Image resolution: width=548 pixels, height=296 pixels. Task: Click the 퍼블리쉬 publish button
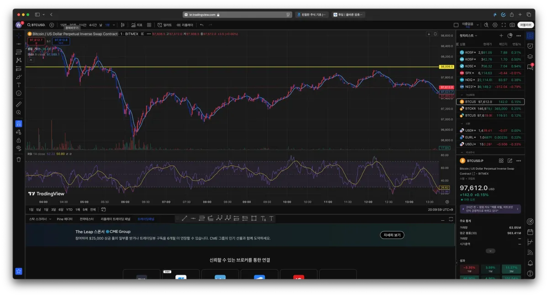point(526,25)
